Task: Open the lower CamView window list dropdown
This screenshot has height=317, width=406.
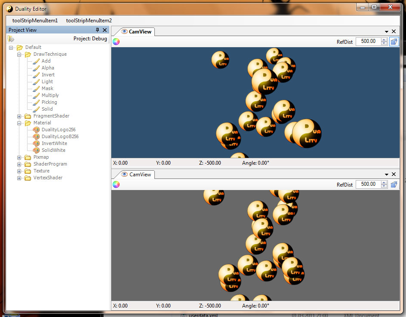Action: pyautogui.click(x=386, y=175)
